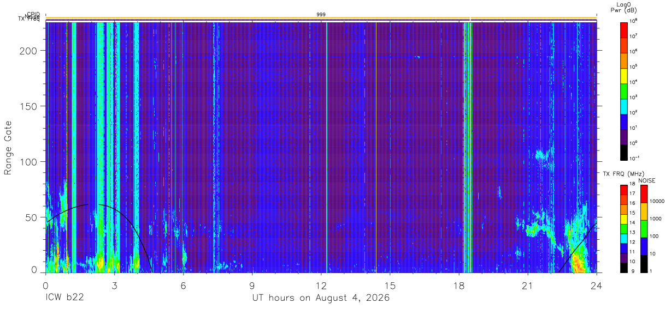Pick the green segment of the NOISE bar
Viewport: 671px width, 309px height.
point(643,228)
